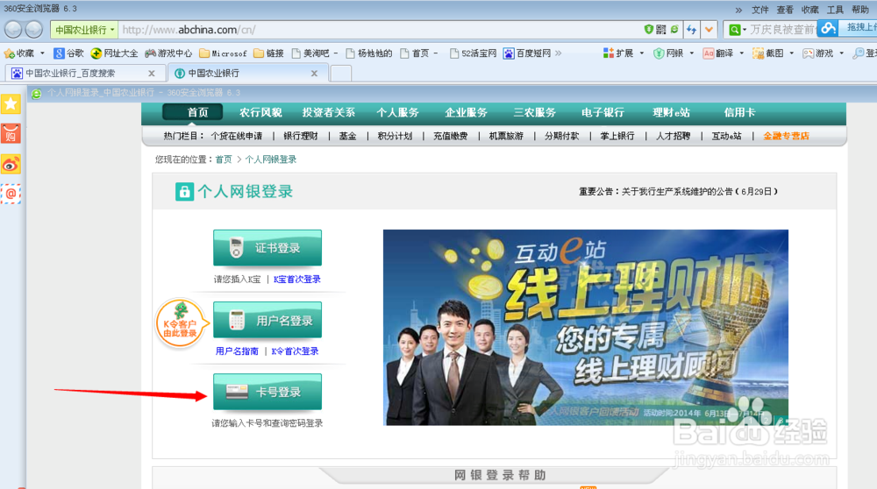
Task: Click the @ mail sidebar icon
Action: coord(11,194)
